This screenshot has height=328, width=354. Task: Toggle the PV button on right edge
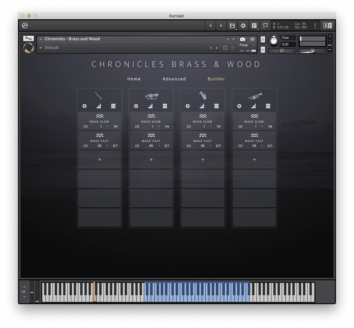(x=330, y=50)
